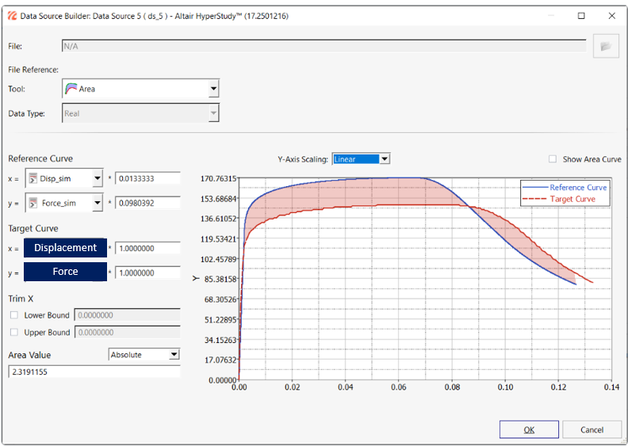Viewport: 628px width, 446px height.
Task: Click the y-axis value 0.00000
Action: pos(223,380)
